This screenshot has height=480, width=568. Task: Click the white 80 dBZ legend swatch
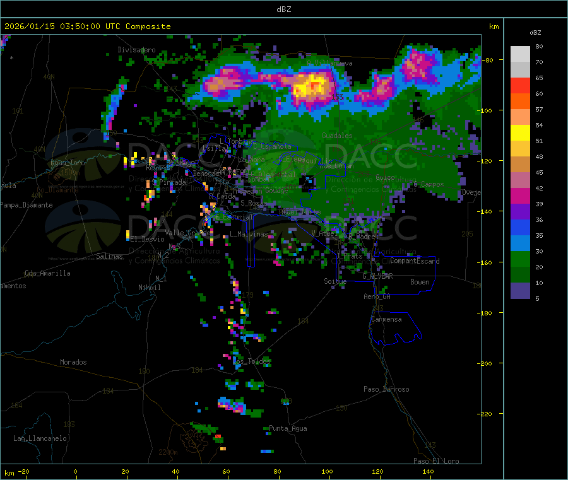520,54
